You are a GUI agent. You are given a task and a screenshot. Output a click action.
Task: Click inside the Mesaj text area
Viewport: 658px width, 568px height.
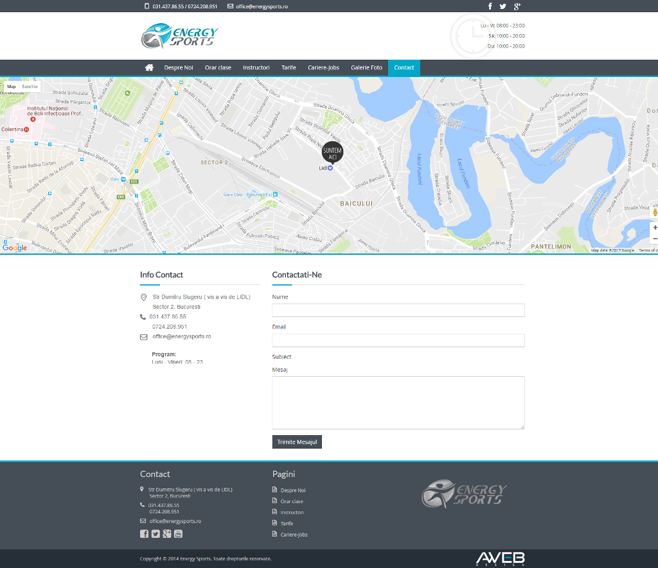pos(398,402)
